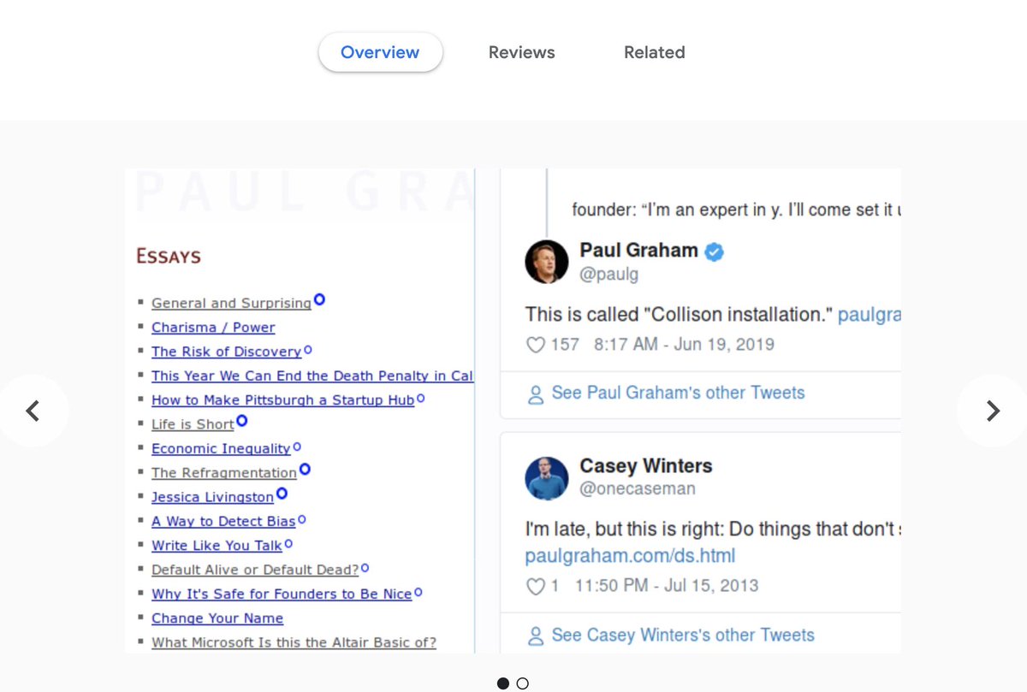
Task: Open A Way to Detect Bias essay
Action: point(223,521)
